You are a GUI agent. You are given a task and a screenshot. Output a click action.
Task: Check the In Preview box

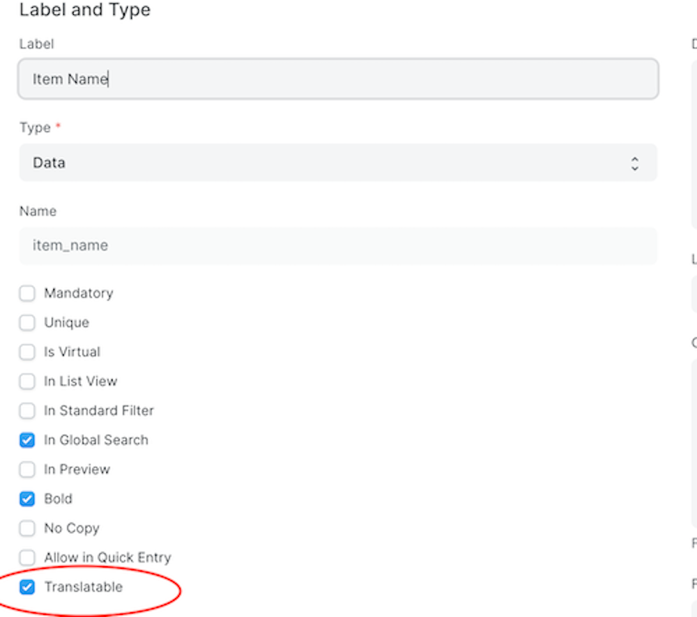pyautogui.click(x=26, y=469)
